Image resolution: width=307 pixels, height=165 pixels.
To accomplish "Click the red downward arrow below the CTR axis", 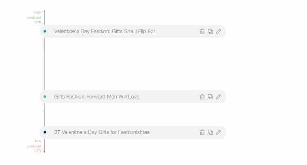I will coord(45,152).
